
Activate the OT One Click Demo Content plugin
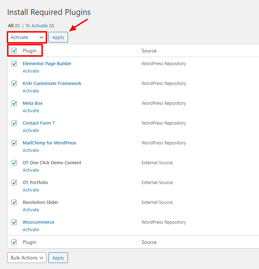31,170
